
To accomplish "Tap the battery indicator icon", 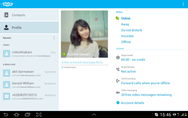I will (x=186, y=115).
